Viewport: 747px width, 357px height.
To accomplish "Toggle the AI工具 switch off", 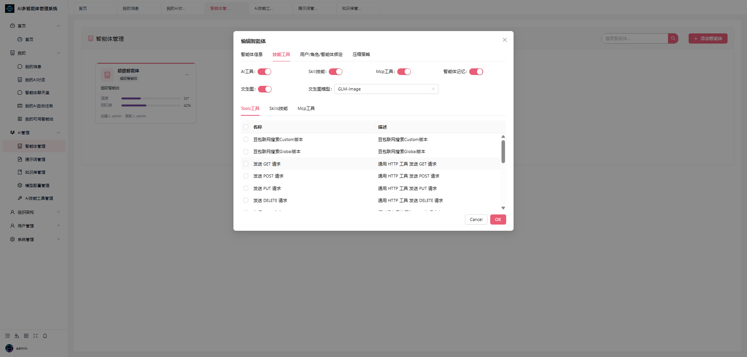I will (265, 71).
